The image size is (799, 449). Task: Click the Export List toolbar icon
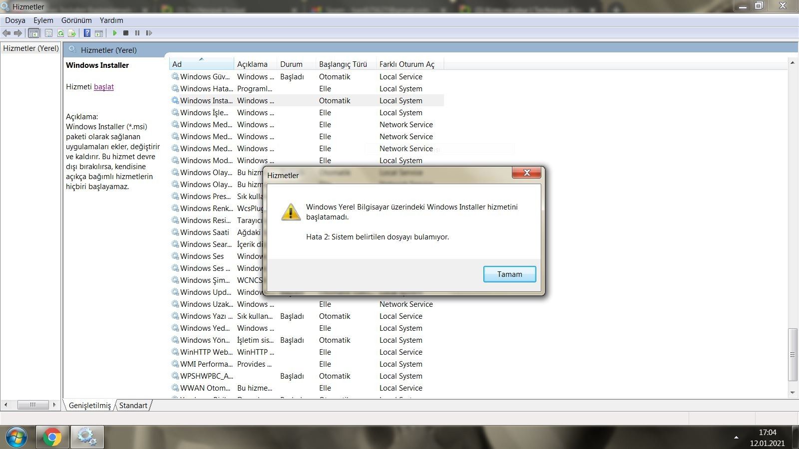[72, 33]
